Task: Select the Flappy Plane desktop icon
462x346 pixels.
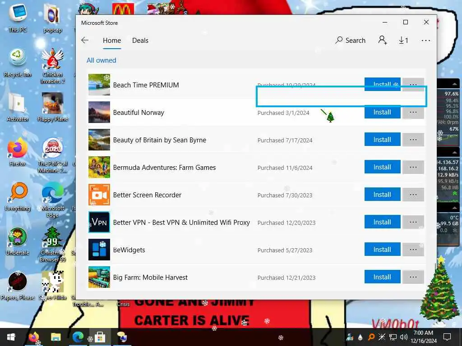Action: 52,107
